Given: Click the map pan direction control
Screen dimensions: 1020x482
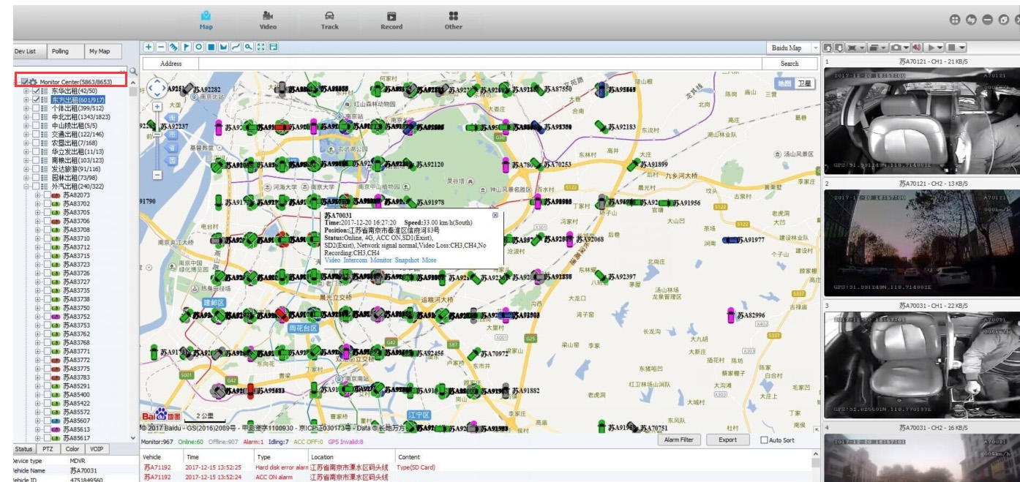Looking at the screenshot, I should 157,89.
